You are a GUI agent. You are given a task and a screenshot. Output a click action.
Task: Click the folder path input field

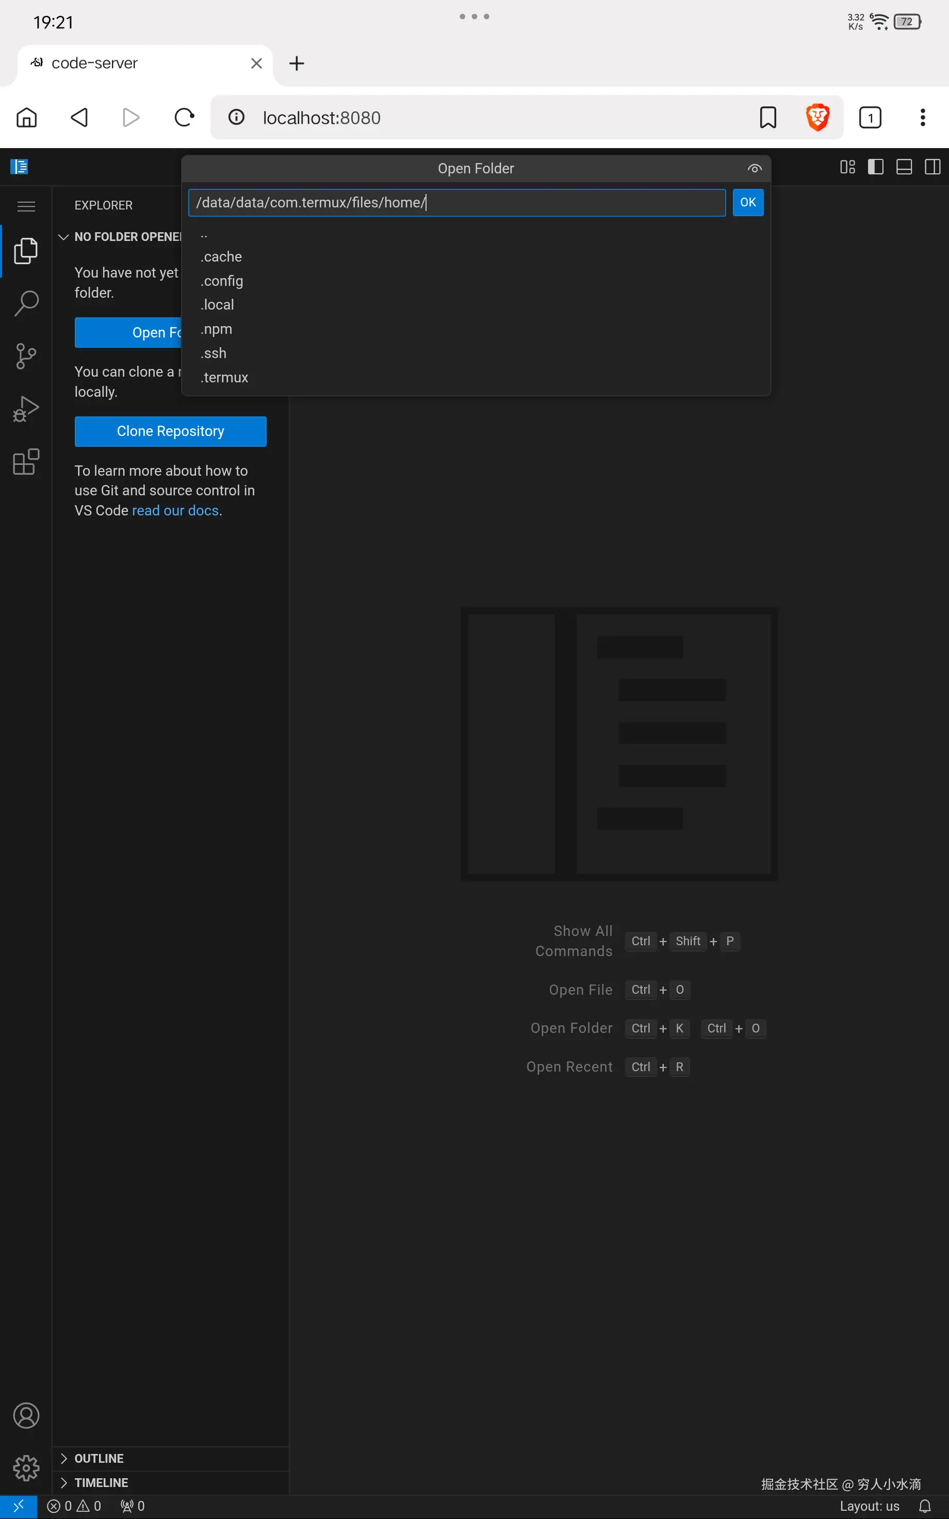457,203
